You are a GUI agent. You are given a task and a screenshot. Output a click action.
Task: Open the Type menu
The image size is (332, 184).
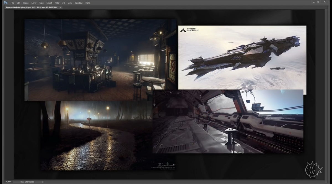pos(41,3)
